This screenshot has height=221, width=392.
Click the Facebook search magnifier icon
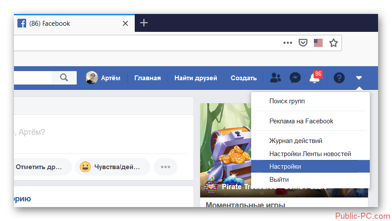coord(64,78)
